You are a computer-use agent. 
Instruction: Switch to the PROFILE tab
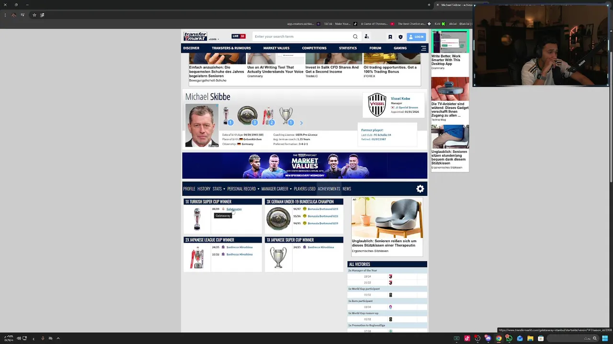[x=189, y=189]
